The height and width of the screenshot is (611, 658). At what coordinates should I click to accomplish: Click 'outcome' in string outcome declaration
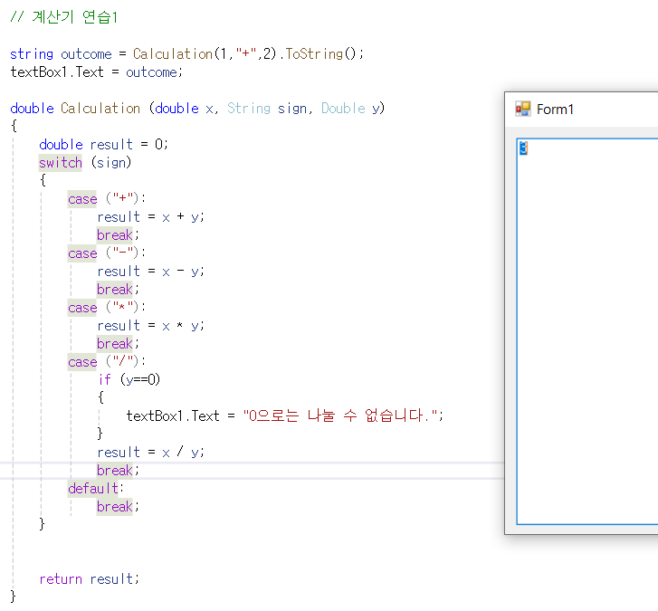pyautogui.click(x=86, y=54)
